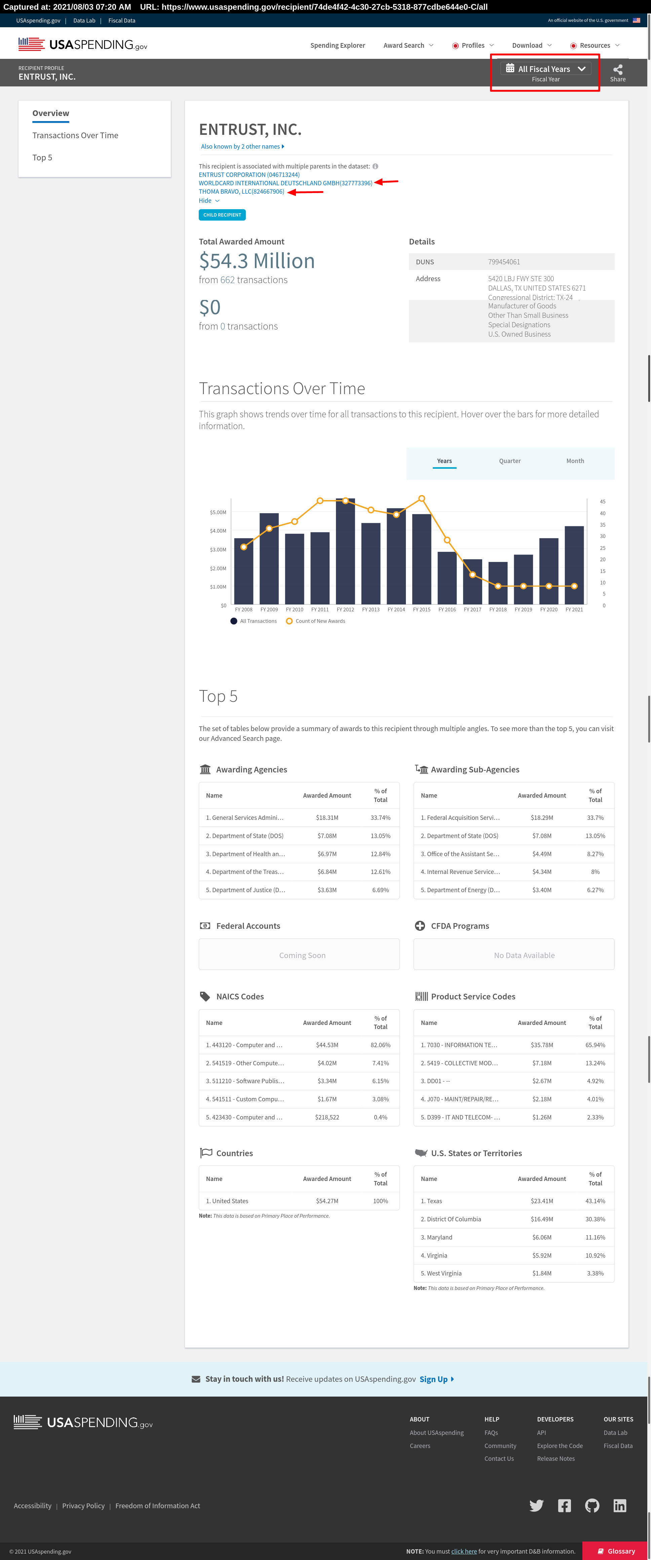Click the NAICS Codes tag icon
This screenshot has height=1560, width=651.
(205, 996)
